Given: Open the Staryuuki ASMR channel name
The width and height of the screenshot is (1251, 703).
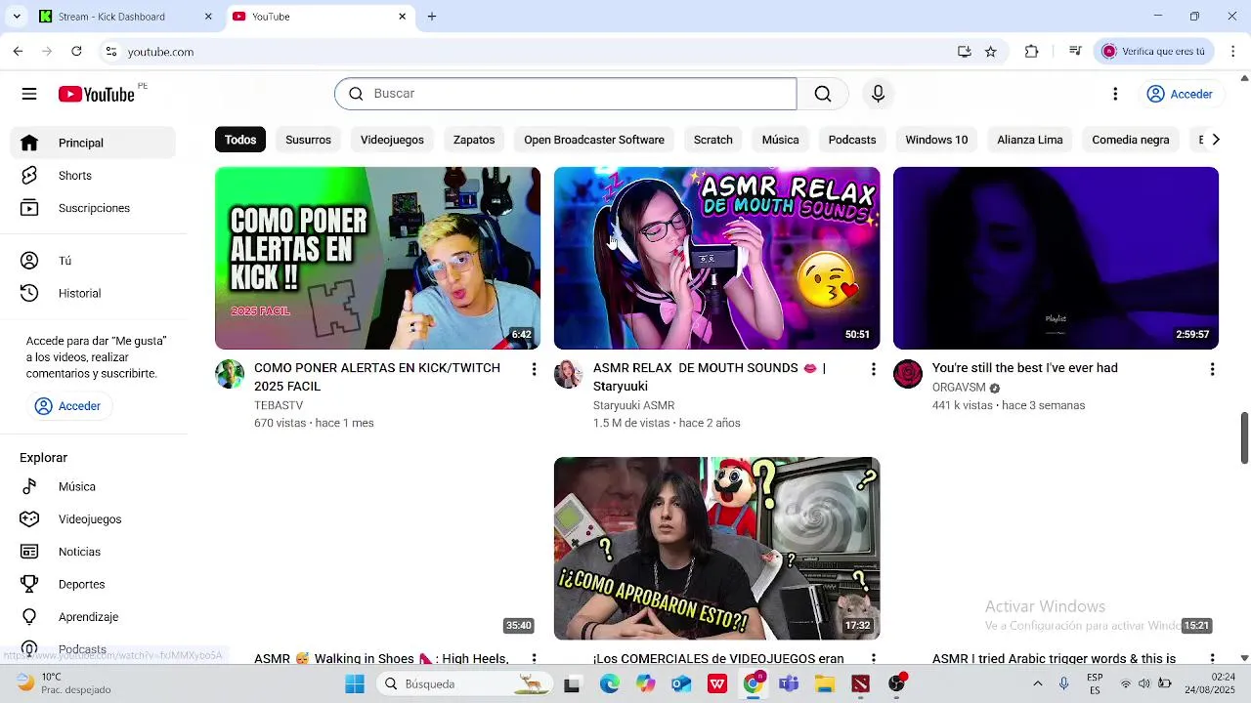Looking at the screenshot, I should click(x=633, y=405).
